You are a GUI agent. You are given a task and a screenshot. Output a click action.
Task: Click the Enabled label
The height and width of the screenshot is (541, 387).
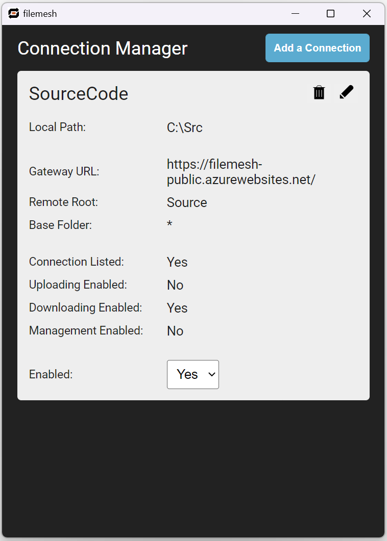click(51, 374)
